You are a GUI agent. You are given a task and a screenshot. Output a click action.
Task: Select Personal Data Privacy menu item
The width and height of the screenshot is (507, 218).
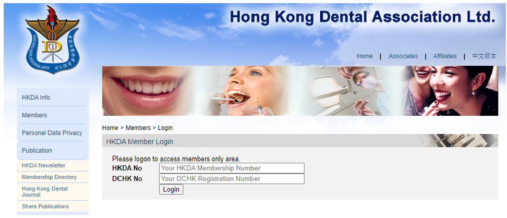pyautogui.click(x=53, y=132)
